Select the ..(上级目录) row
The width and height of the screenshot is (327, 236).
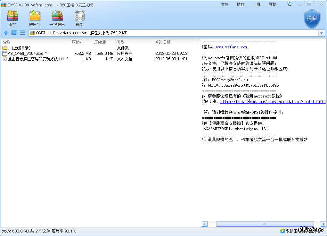100,48
